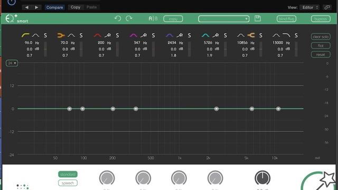Screen dimensions: 338x190
Task: Solo the 2434 Hz band with its S button
Action: (x=189, y=35)
